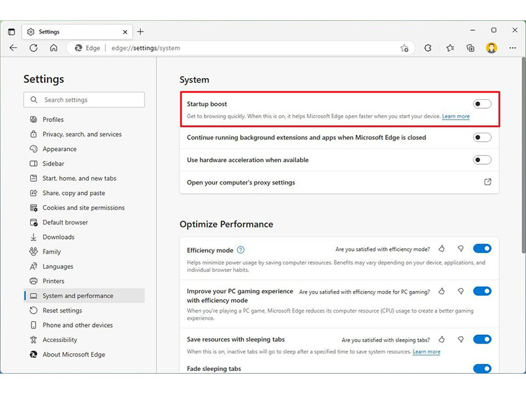Open Reset settings
This screenshot has height=394, width=526.
coord(84,311)
